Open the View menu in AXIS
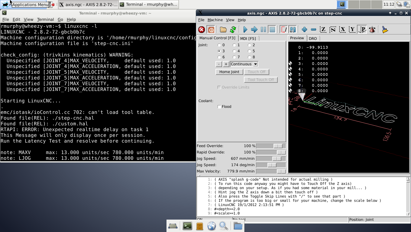The height and width of the screenshot is (232, 411). 230,20
